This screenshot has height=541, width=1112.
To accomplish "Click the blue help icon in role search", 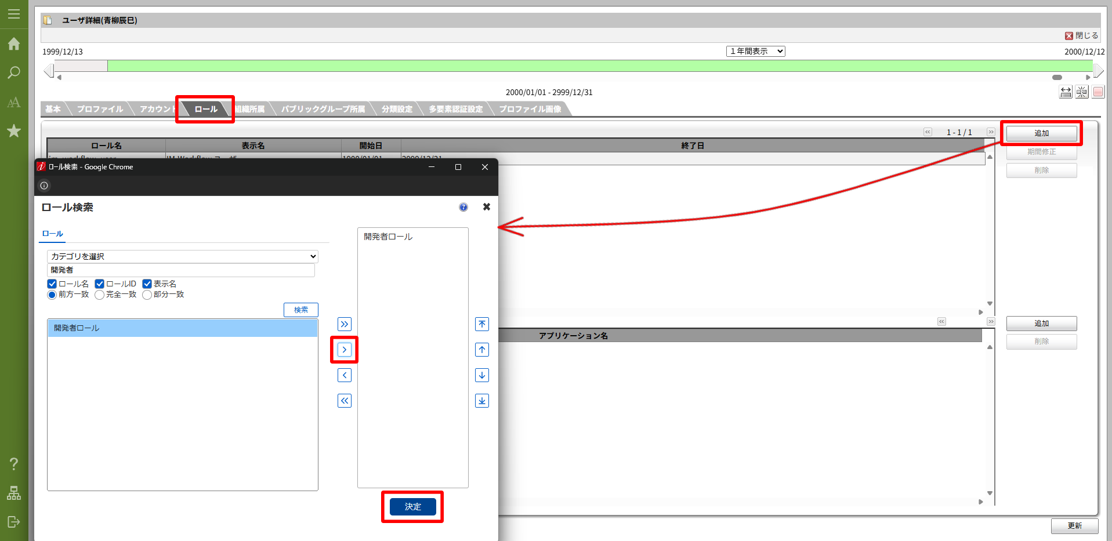I will [463, 207].
